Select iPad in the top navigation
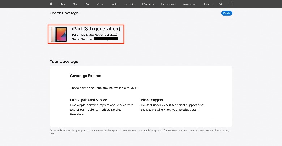The image size is (282, 146). [x=87, y=4]
